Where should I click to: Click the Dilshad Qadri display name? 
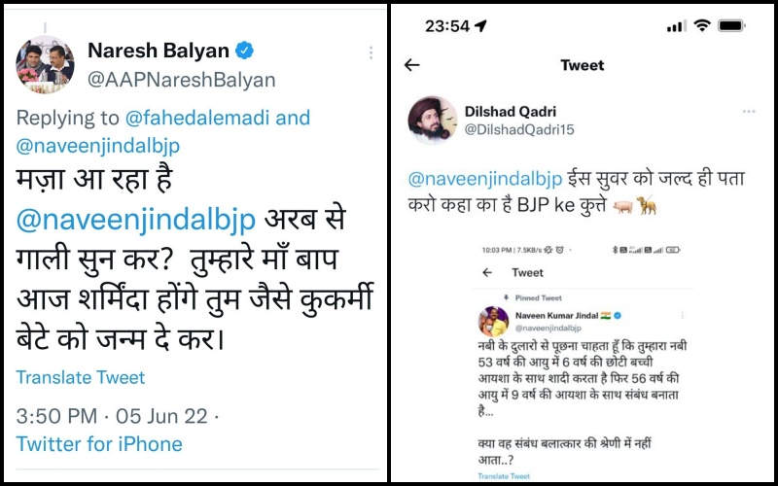point(510,112)
